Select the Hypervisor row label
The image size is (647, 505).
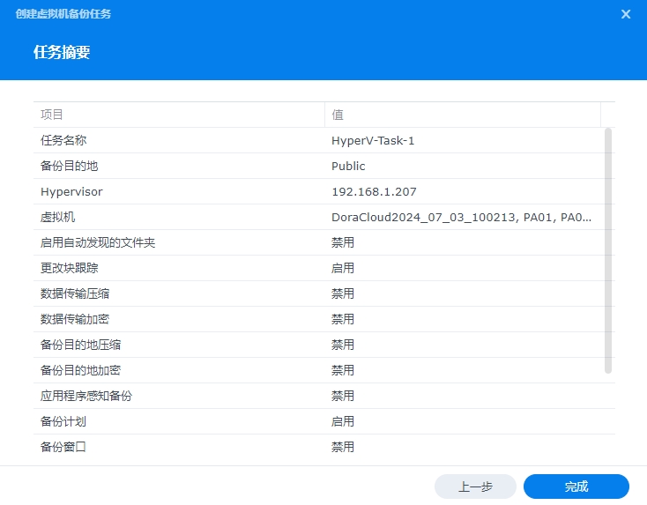pos(71,192)
